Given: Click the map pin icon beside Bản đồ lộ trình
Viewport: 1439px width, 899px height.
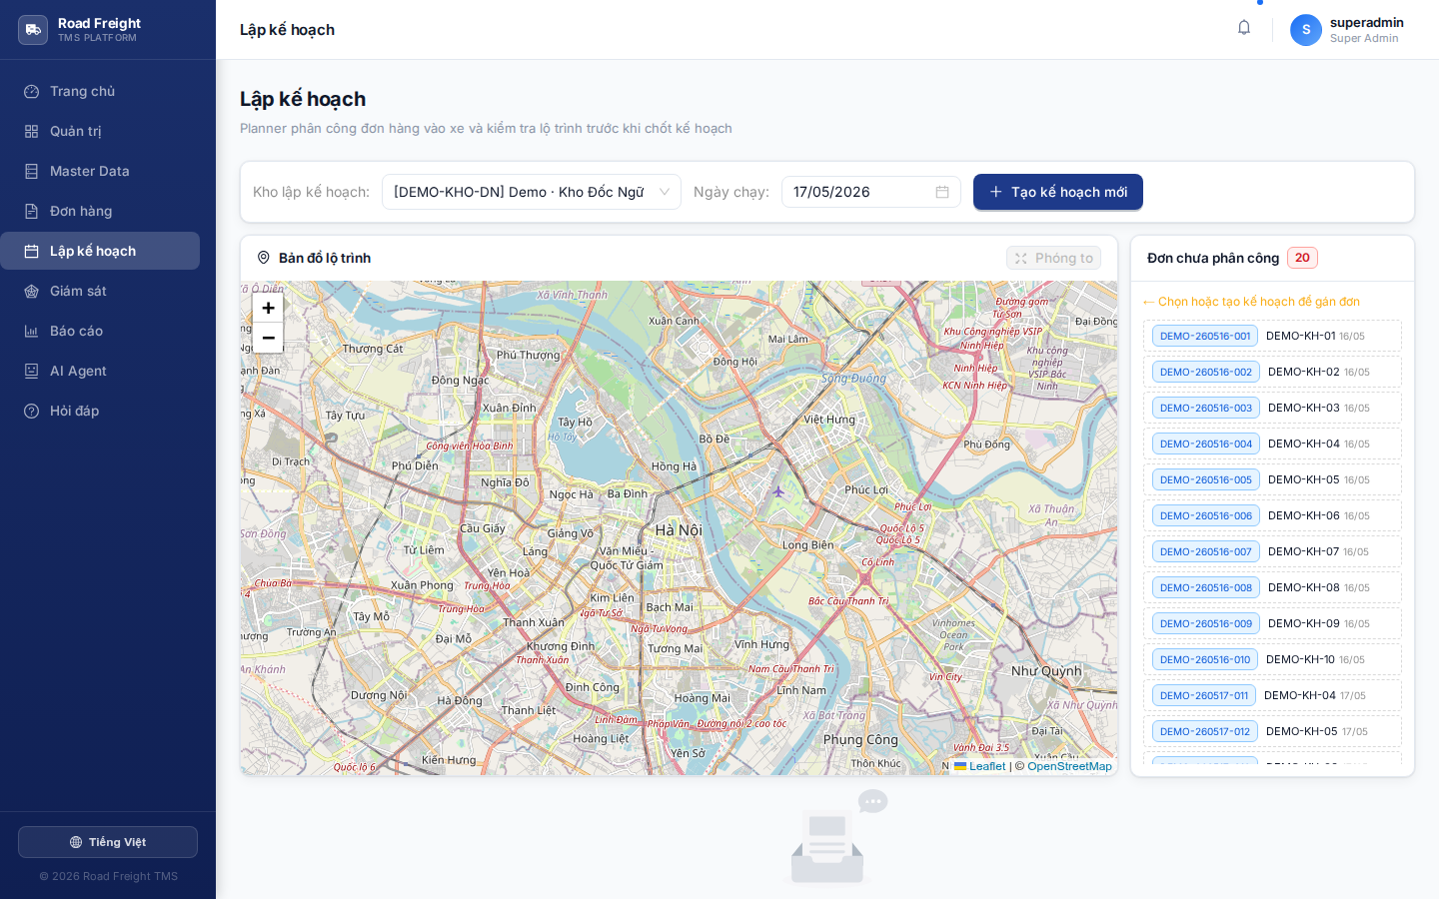Looking at the screenshot, I should pyautogui.click(x=264, y=258).
